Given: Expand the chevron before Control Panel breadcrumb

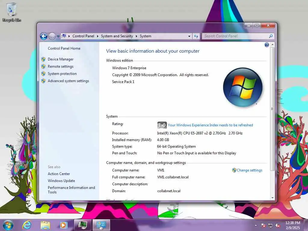Looking at the screenshot, I should [x=69, y=36].
